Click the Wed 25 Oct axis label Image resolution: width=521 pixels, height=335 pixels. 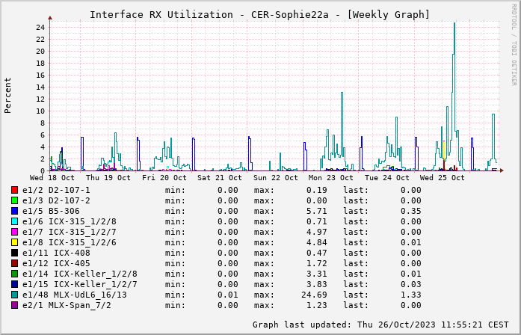click(442, 178)
